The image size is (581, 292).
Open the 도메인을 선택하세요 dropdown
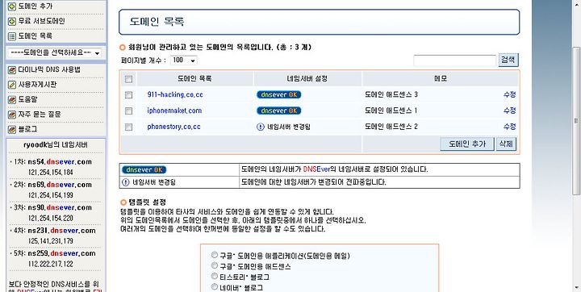[x=55, y=53]
